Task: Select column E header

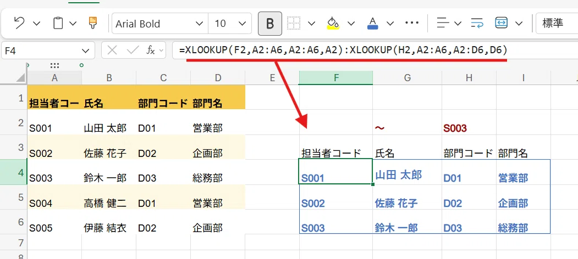Action: 272,77
